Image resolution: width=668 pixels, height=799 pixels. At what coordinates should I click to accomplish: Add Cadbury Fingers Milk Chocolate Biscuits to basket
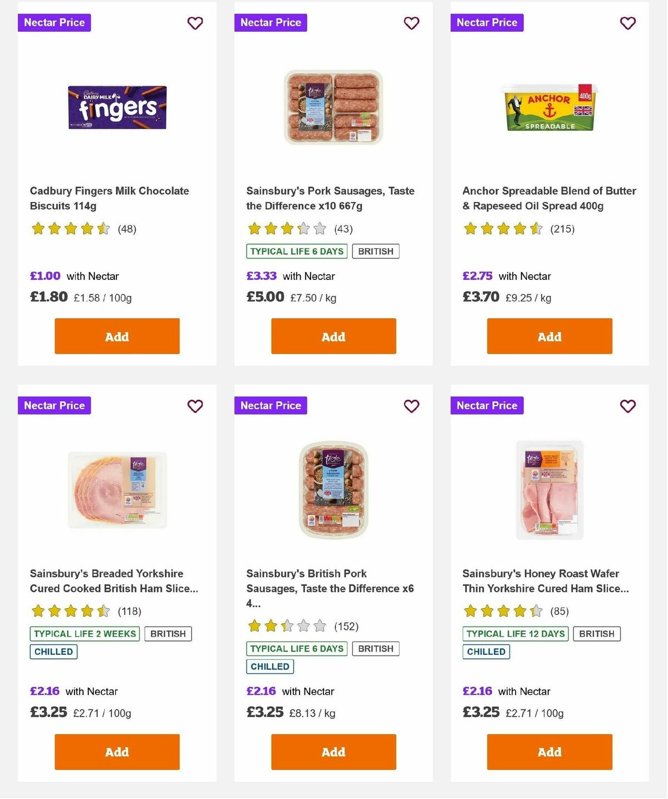116,336
